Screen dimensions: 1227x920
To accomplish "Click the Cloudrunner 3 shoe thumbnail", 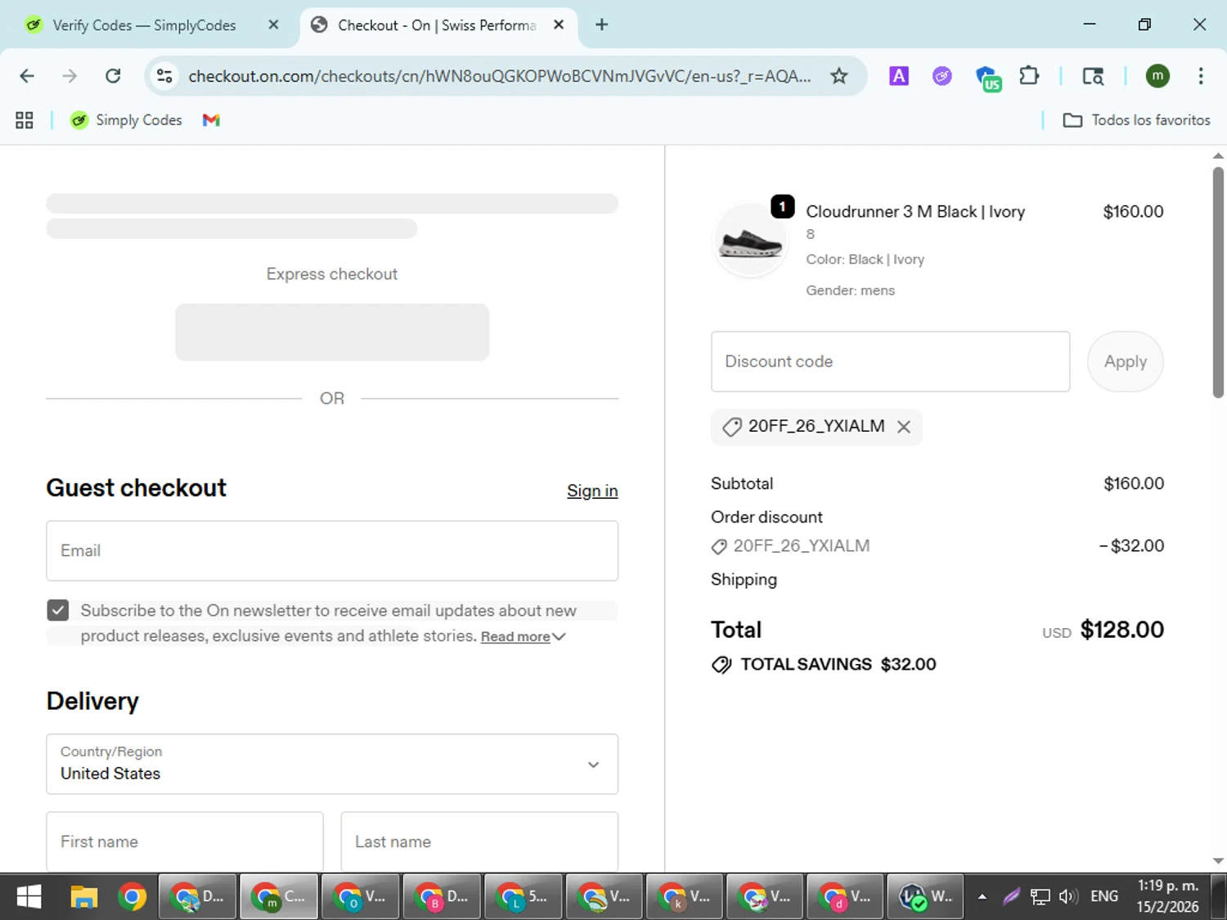I will [750, 241].
